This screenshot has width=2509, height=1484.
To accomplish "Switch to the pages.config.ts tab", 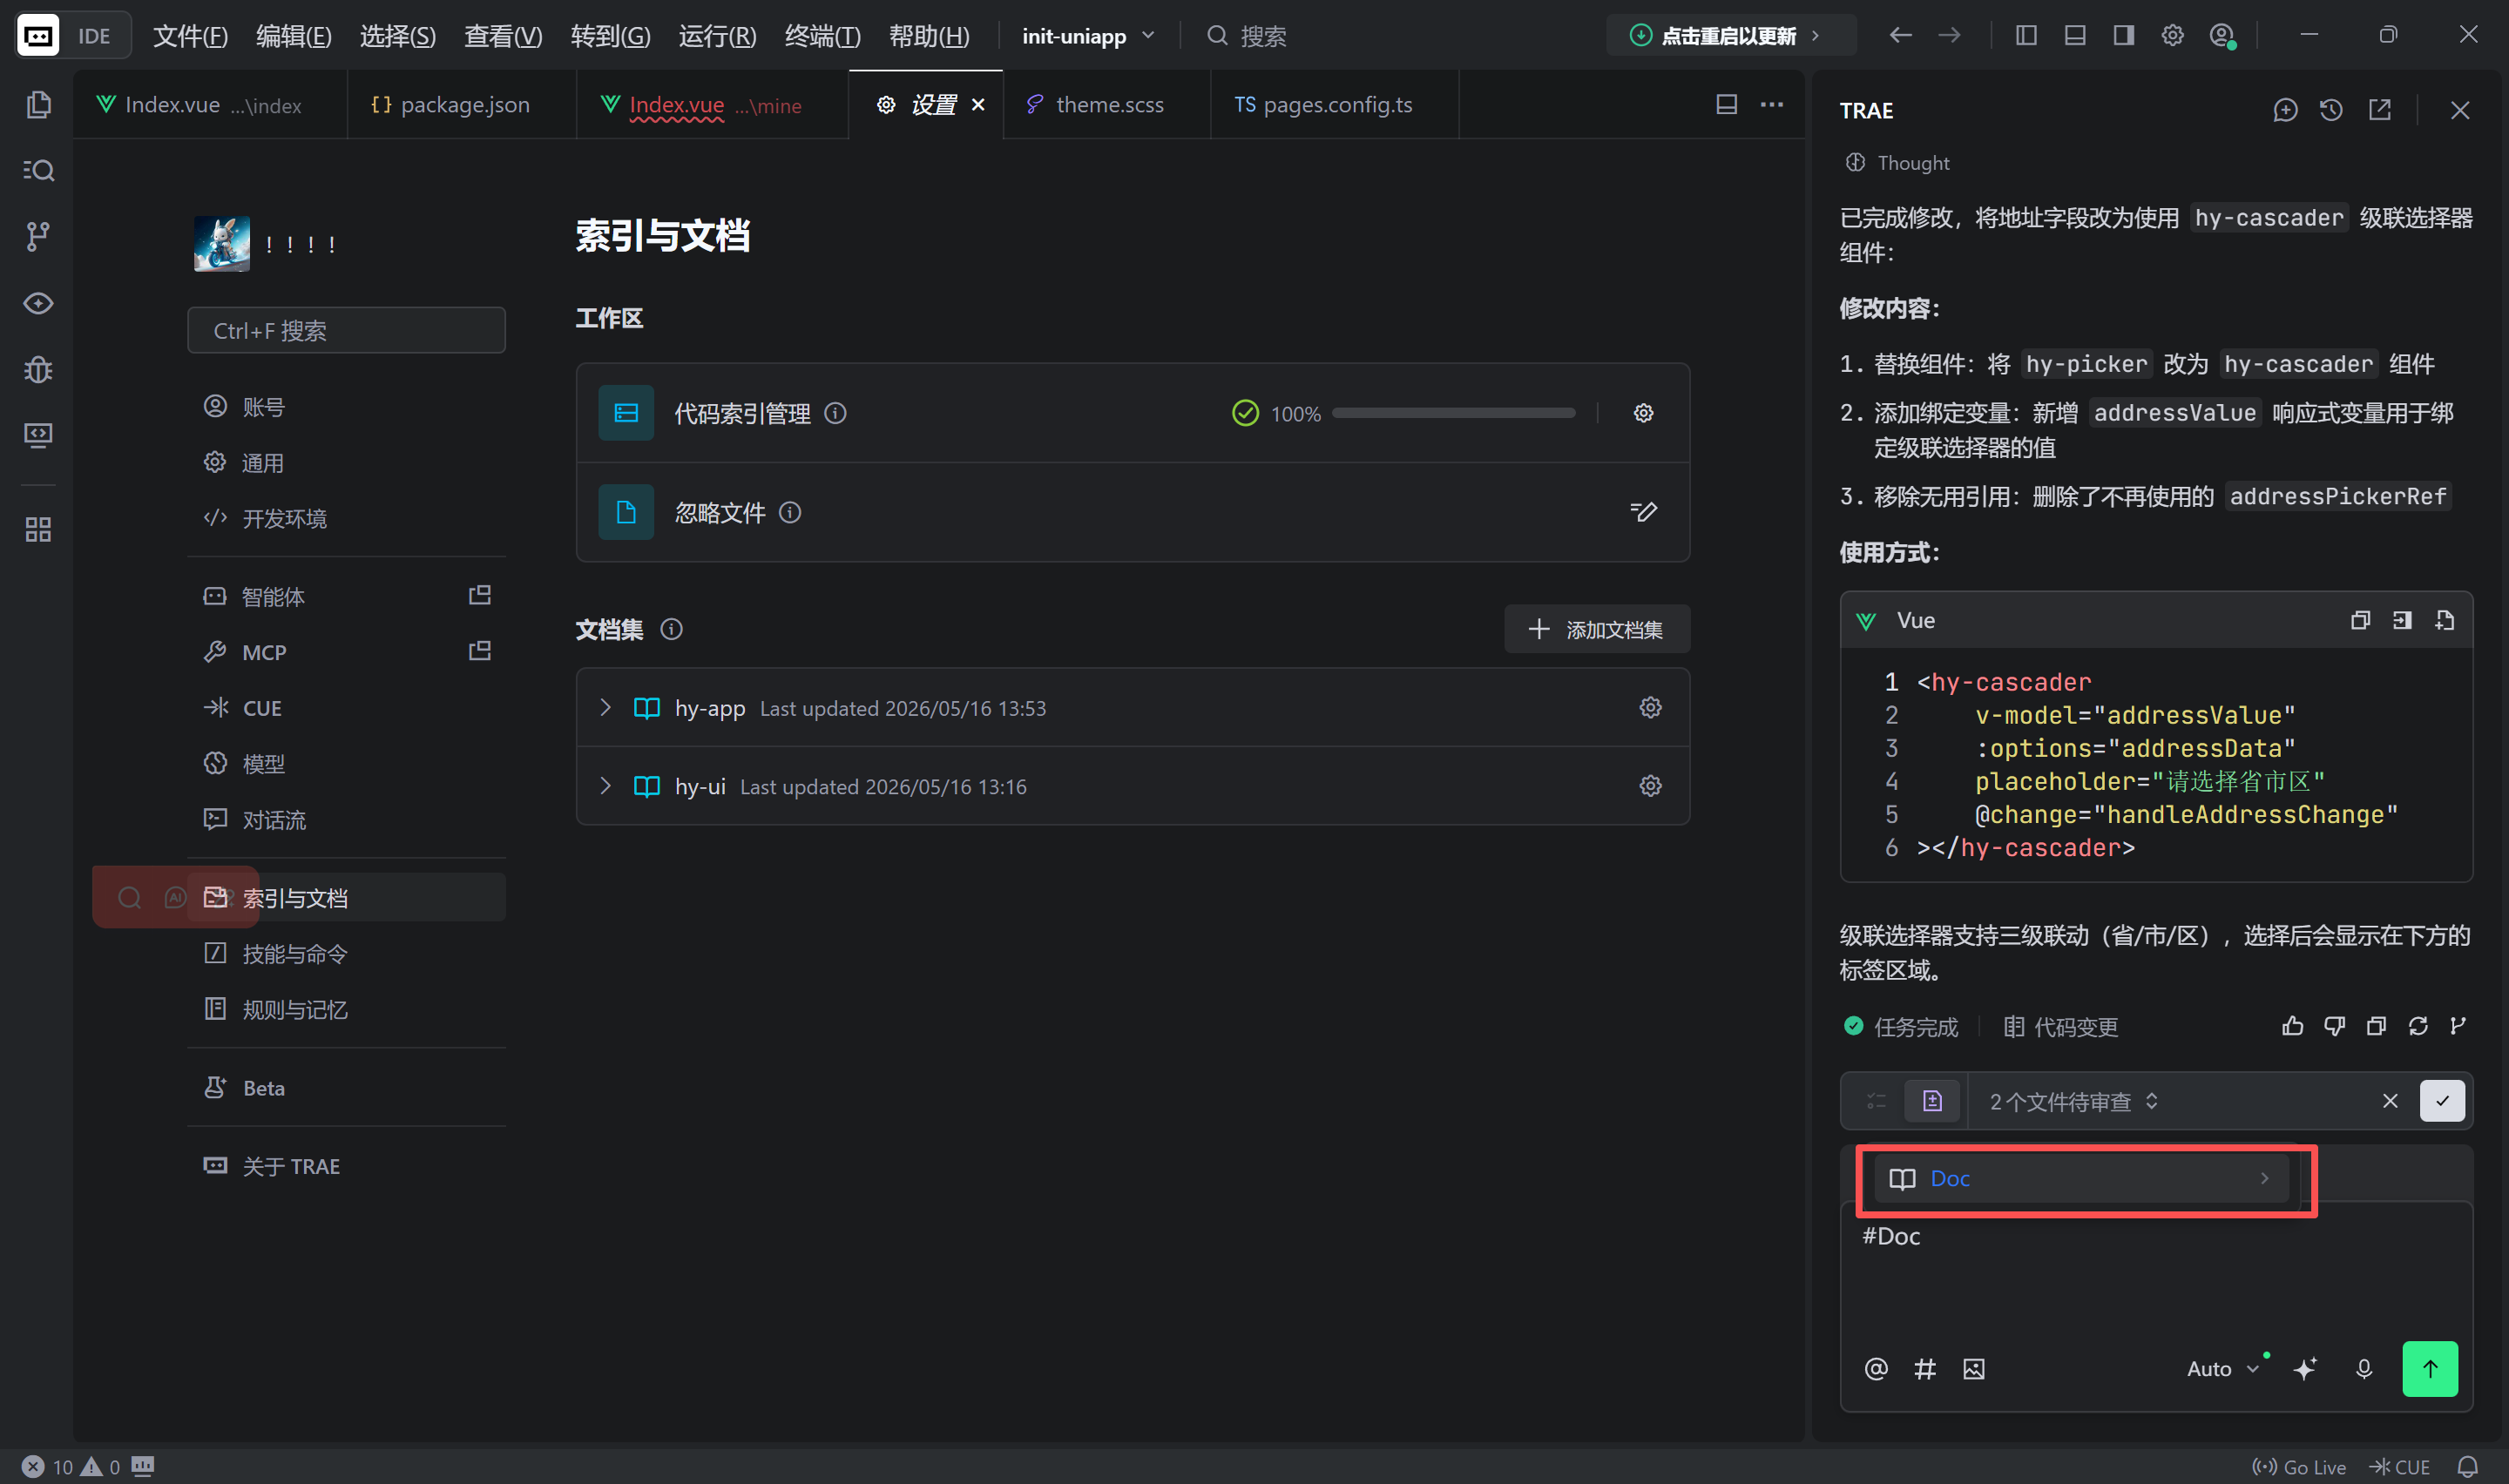I will pyautogui.click(x=1334, y=105).
